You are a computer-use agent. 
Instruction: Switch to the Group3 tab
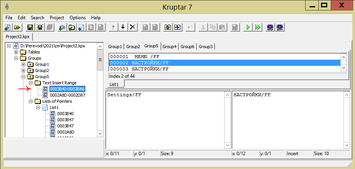click(x=206, y=47)
